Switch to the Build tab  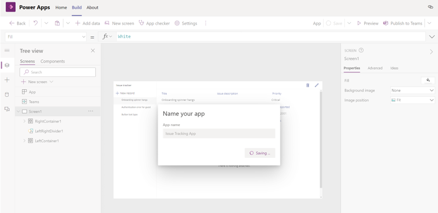coord(77,7)
